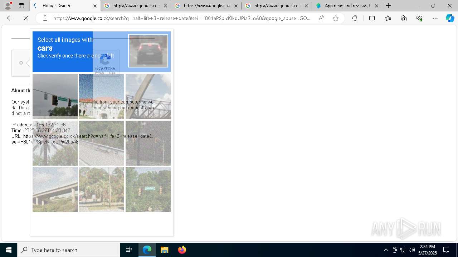The height and width of the screenshot is (257, 458).
Task: Select the traffic light captcha tile
Action: coord(55,97)
